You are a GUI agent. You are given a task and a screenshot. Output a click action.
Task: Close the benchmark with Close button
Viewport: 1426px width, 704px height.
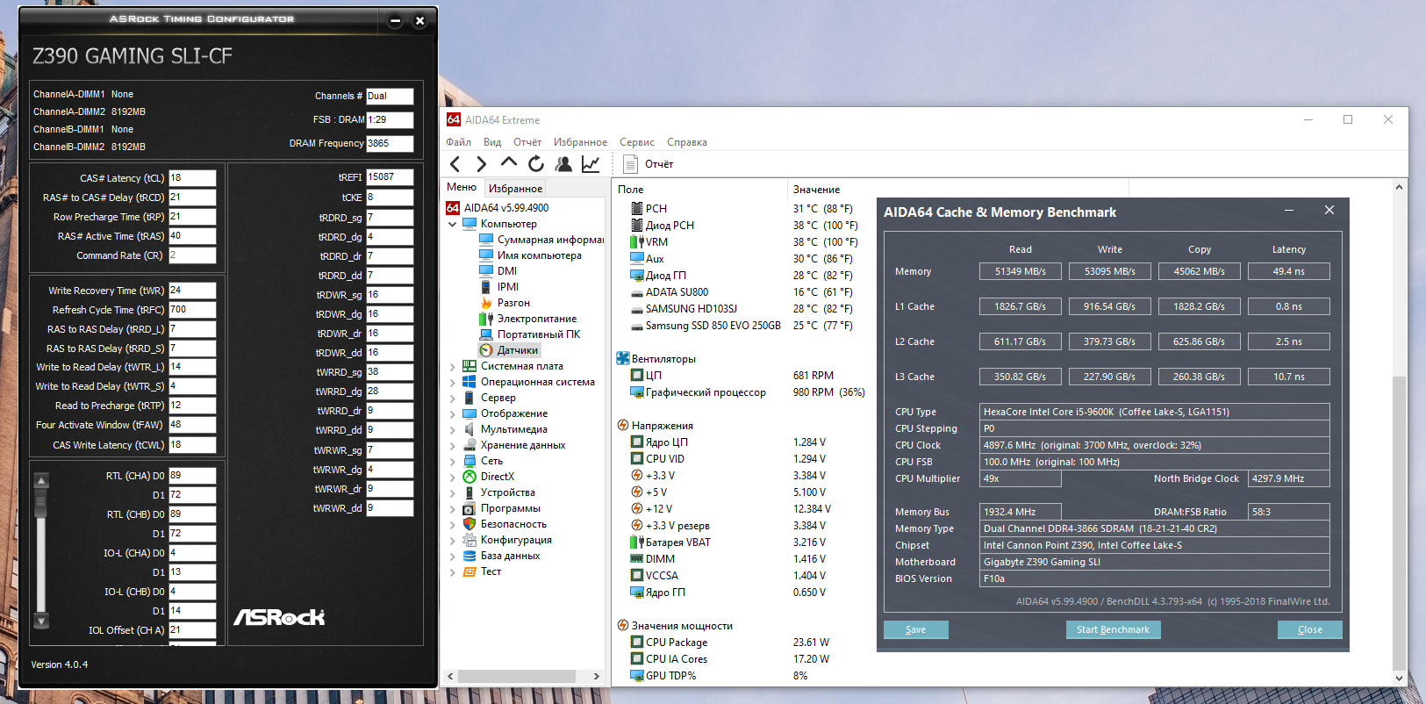click(1310, 629)
